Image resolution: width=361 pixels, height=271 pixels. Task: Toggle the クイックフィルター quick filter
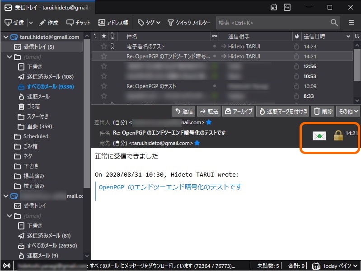[189, 23]
